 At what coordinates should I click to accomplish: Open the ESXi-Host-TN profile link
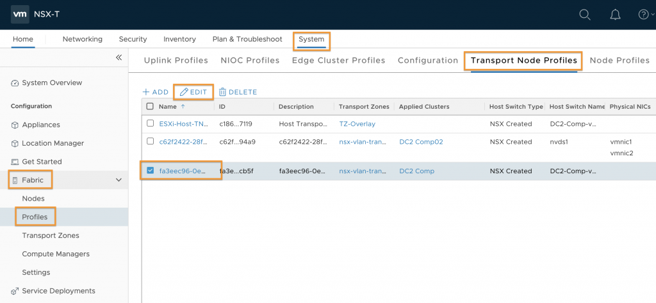[x=184, y=124]
